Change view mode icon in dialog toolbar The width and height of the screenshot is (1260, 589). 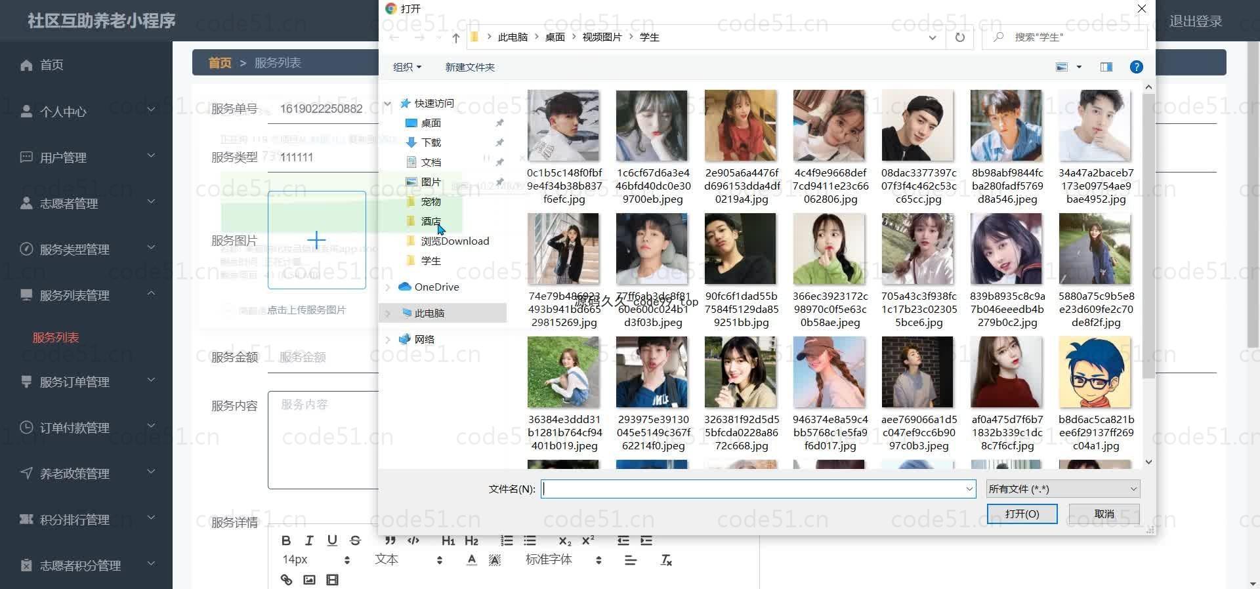[1062, 67]
